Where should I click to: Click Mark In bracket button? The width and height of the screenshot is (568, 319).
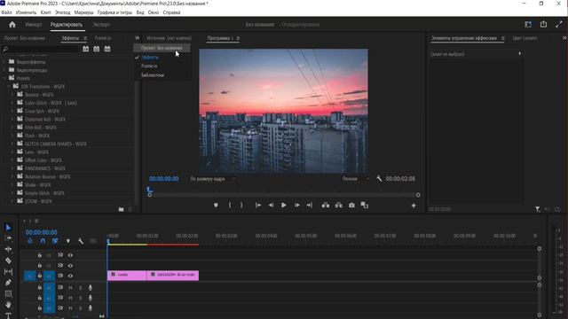coord(230,205)
